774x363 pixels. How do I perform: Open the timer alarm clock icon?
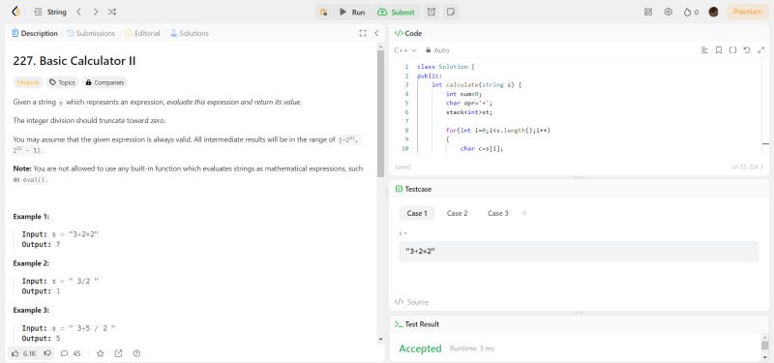[432, 12]
